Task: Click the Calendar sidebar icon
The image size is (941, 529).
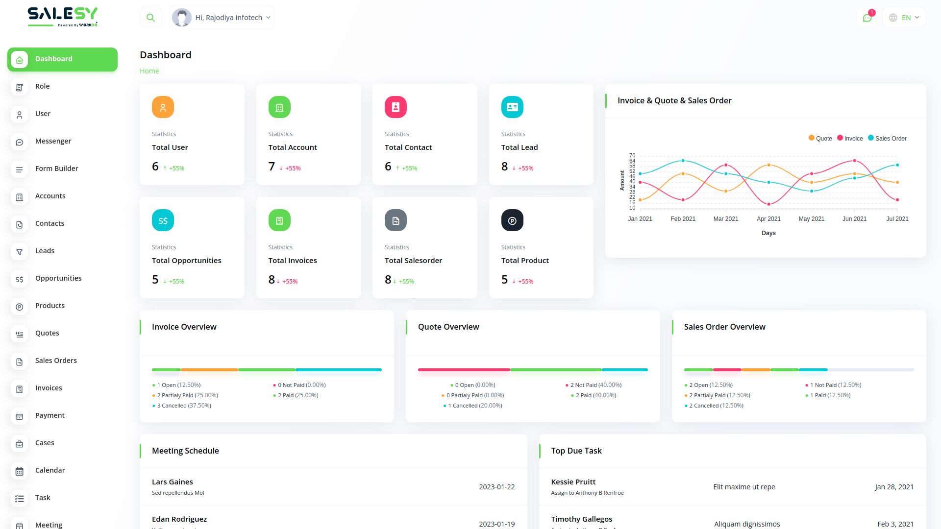Action: click(20, 471)
